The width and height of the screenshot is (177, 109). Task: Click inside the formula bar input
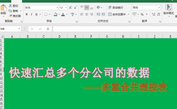tap(115, 29)
